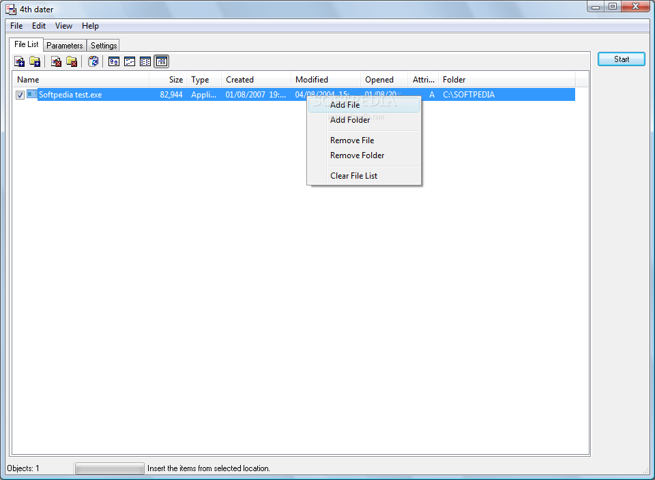This screenshot has height=480, width=655.
Task: Sort by the Modified column header
Action: (326, 80)
